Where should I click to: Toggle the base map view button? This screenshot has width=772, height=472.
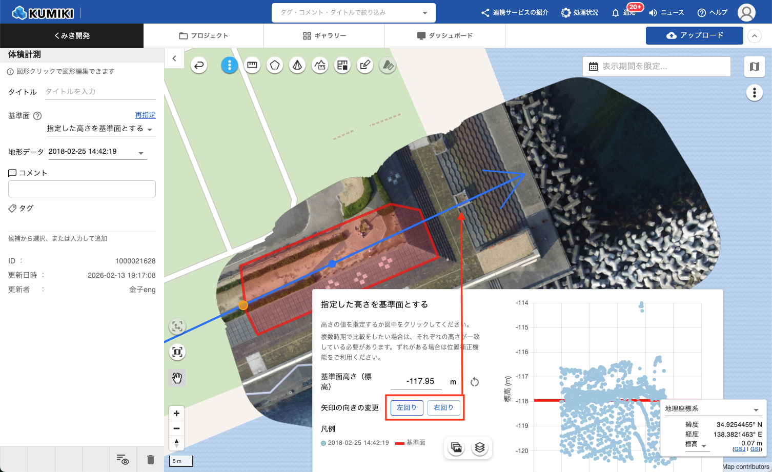754,67
